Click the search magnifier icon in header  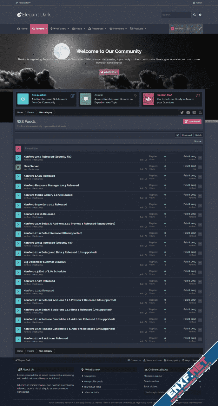click(x=195, y=15)
